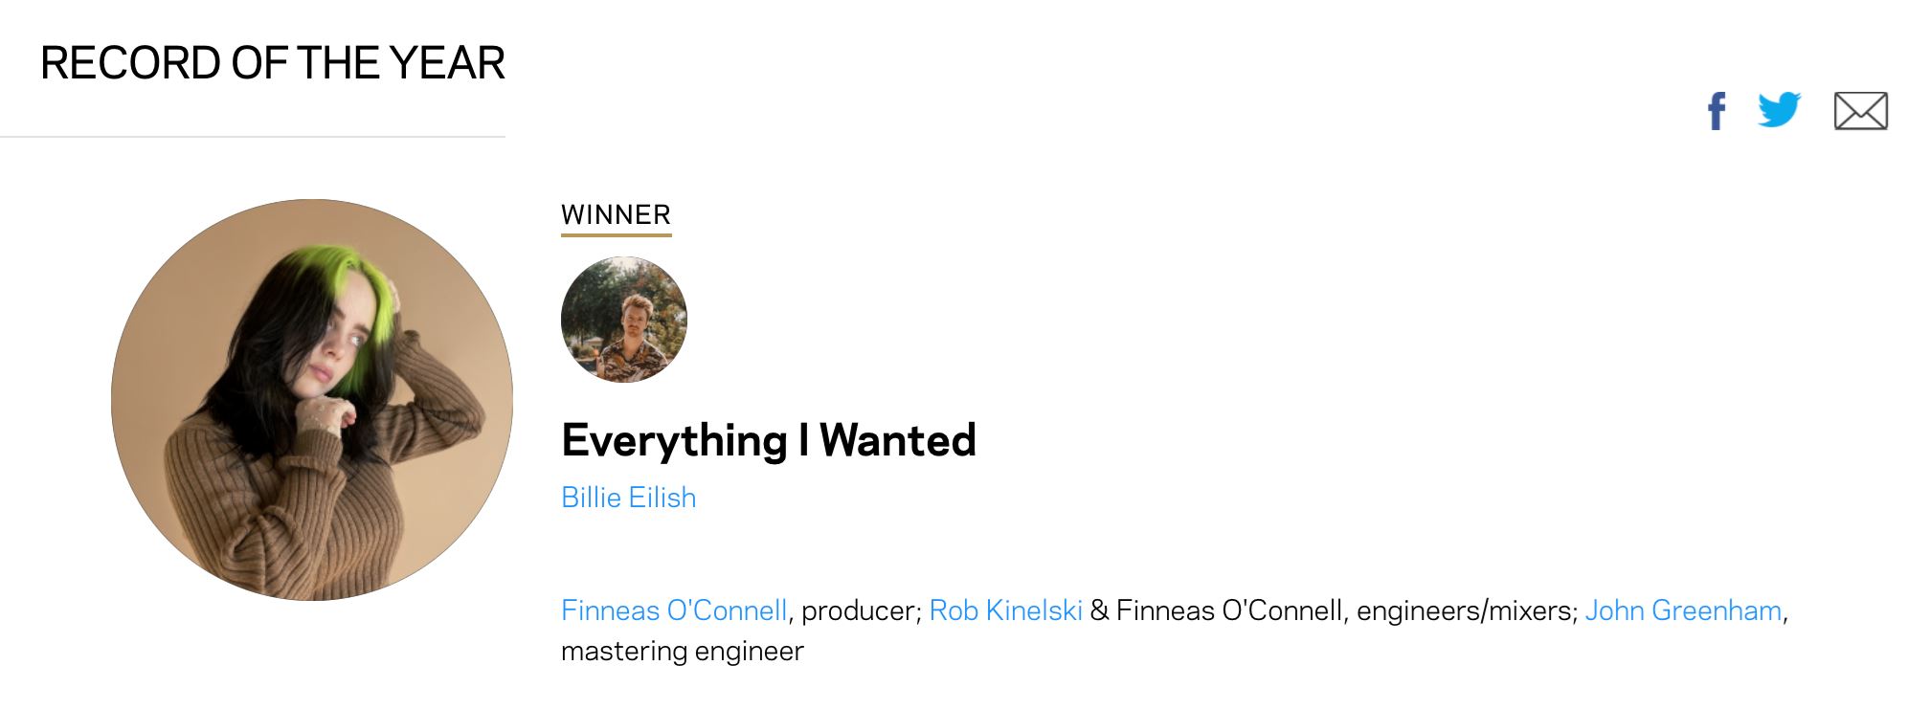Click the Twitter bird share icon
This screenshot has width=1930, height=710.
(x=1779, y=110)
